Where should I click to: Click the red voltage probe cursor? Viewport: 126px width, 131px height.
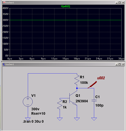point(92,85)
